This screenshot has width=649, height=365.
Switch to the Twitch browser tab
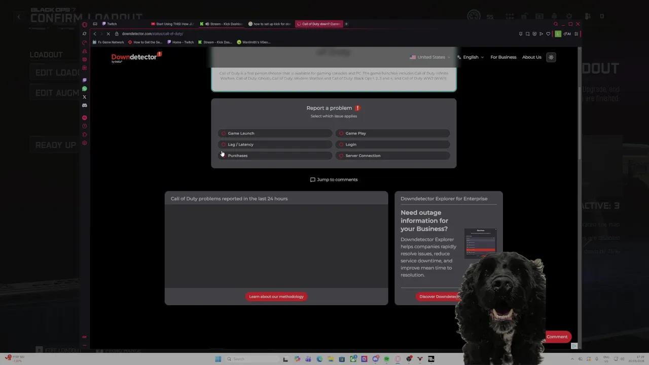(x=124, y=24)
